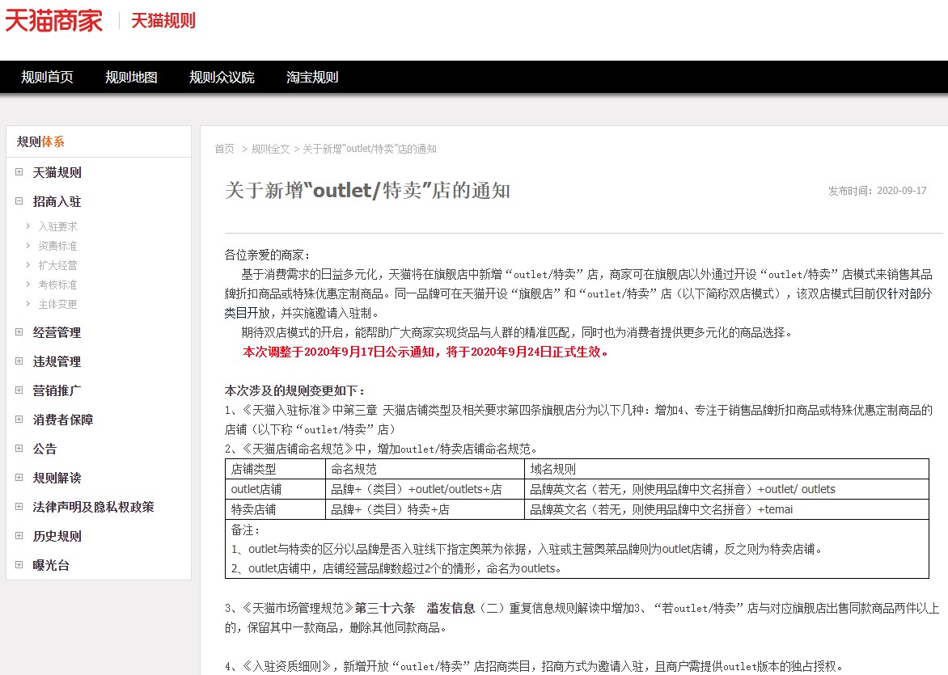Click the red effective-date notice line
The height and width of the screenshot is (675, 948).
425,352
